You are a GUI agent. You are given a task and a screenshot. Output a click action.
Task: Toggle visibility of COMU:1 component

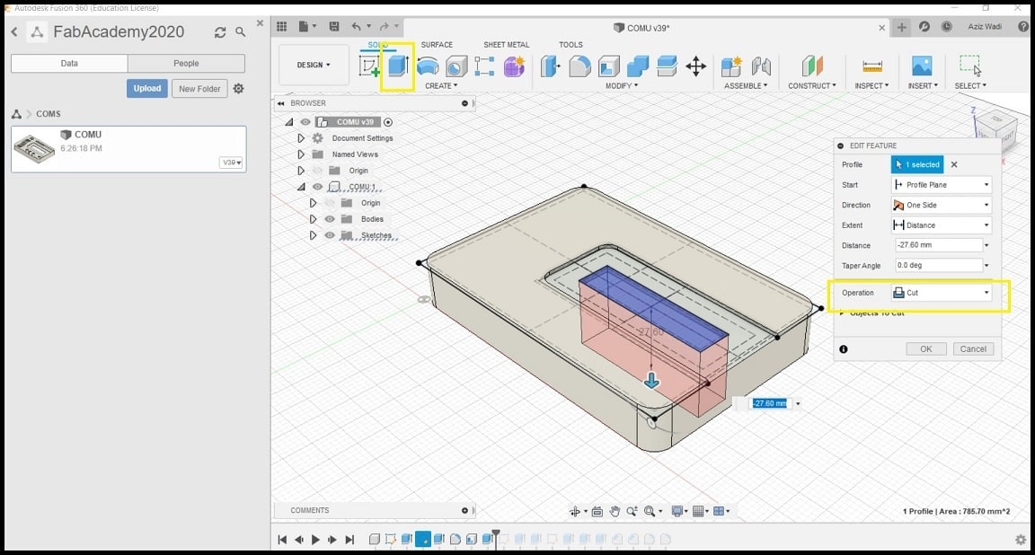coord(317,187)
